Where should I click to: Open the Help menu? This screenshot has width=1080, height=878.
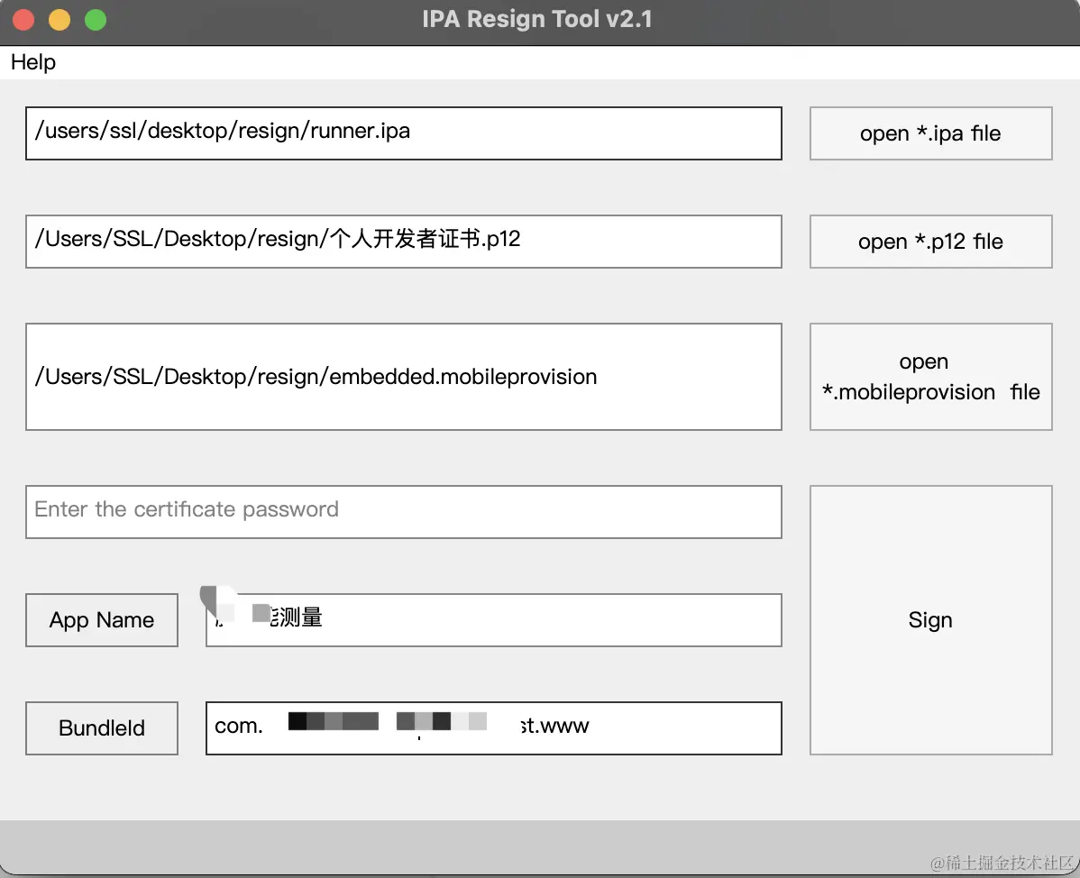point(33,62)
